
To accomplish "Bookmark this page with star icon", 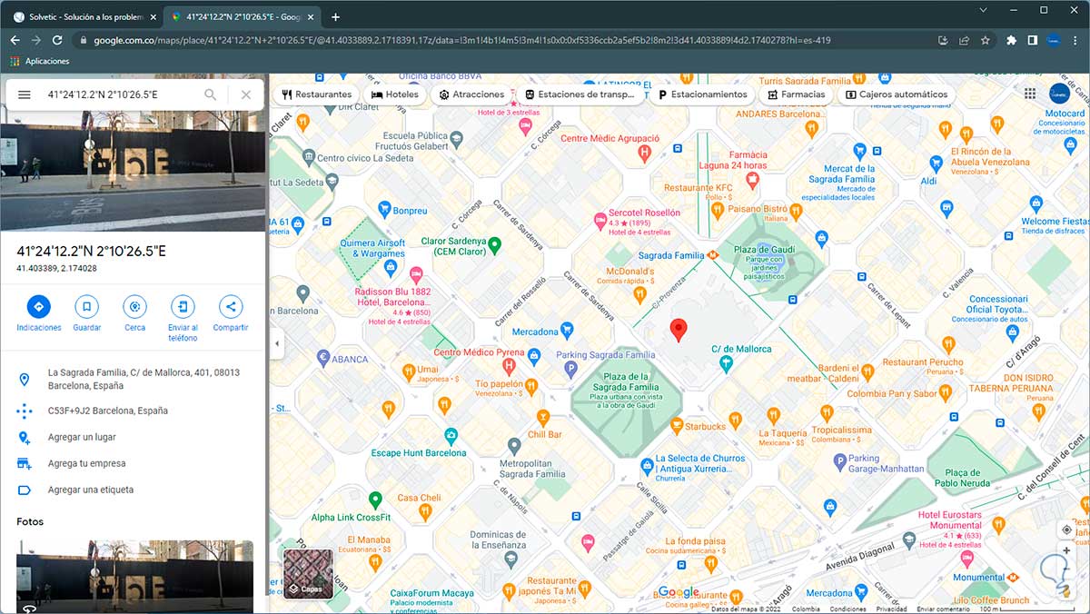I will (985, 40).
